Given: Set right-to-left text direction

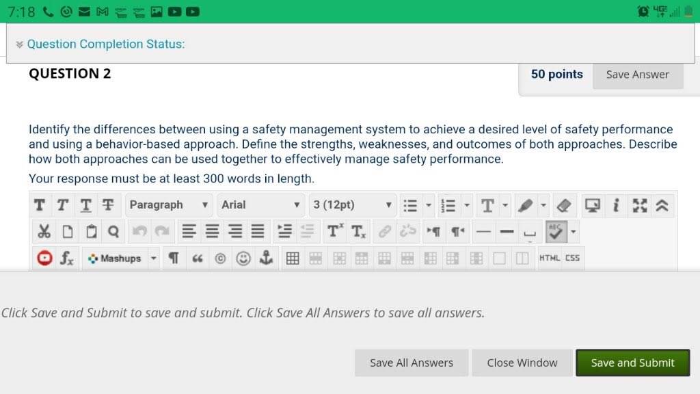Looking at the screenshot, I should [x=457, y=231].
